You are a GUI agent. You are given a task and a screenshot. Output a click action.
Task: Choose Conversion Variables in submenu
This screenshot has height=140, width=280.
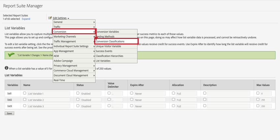tap(116, 32)
